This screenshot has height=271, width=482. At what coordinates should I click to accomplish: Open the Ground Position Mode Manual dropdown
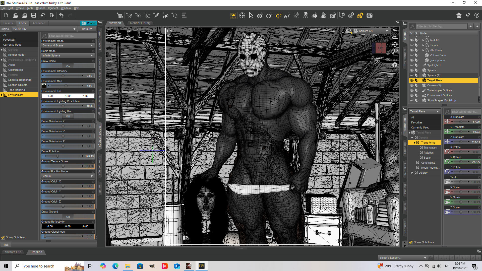[x=68, y=176]
